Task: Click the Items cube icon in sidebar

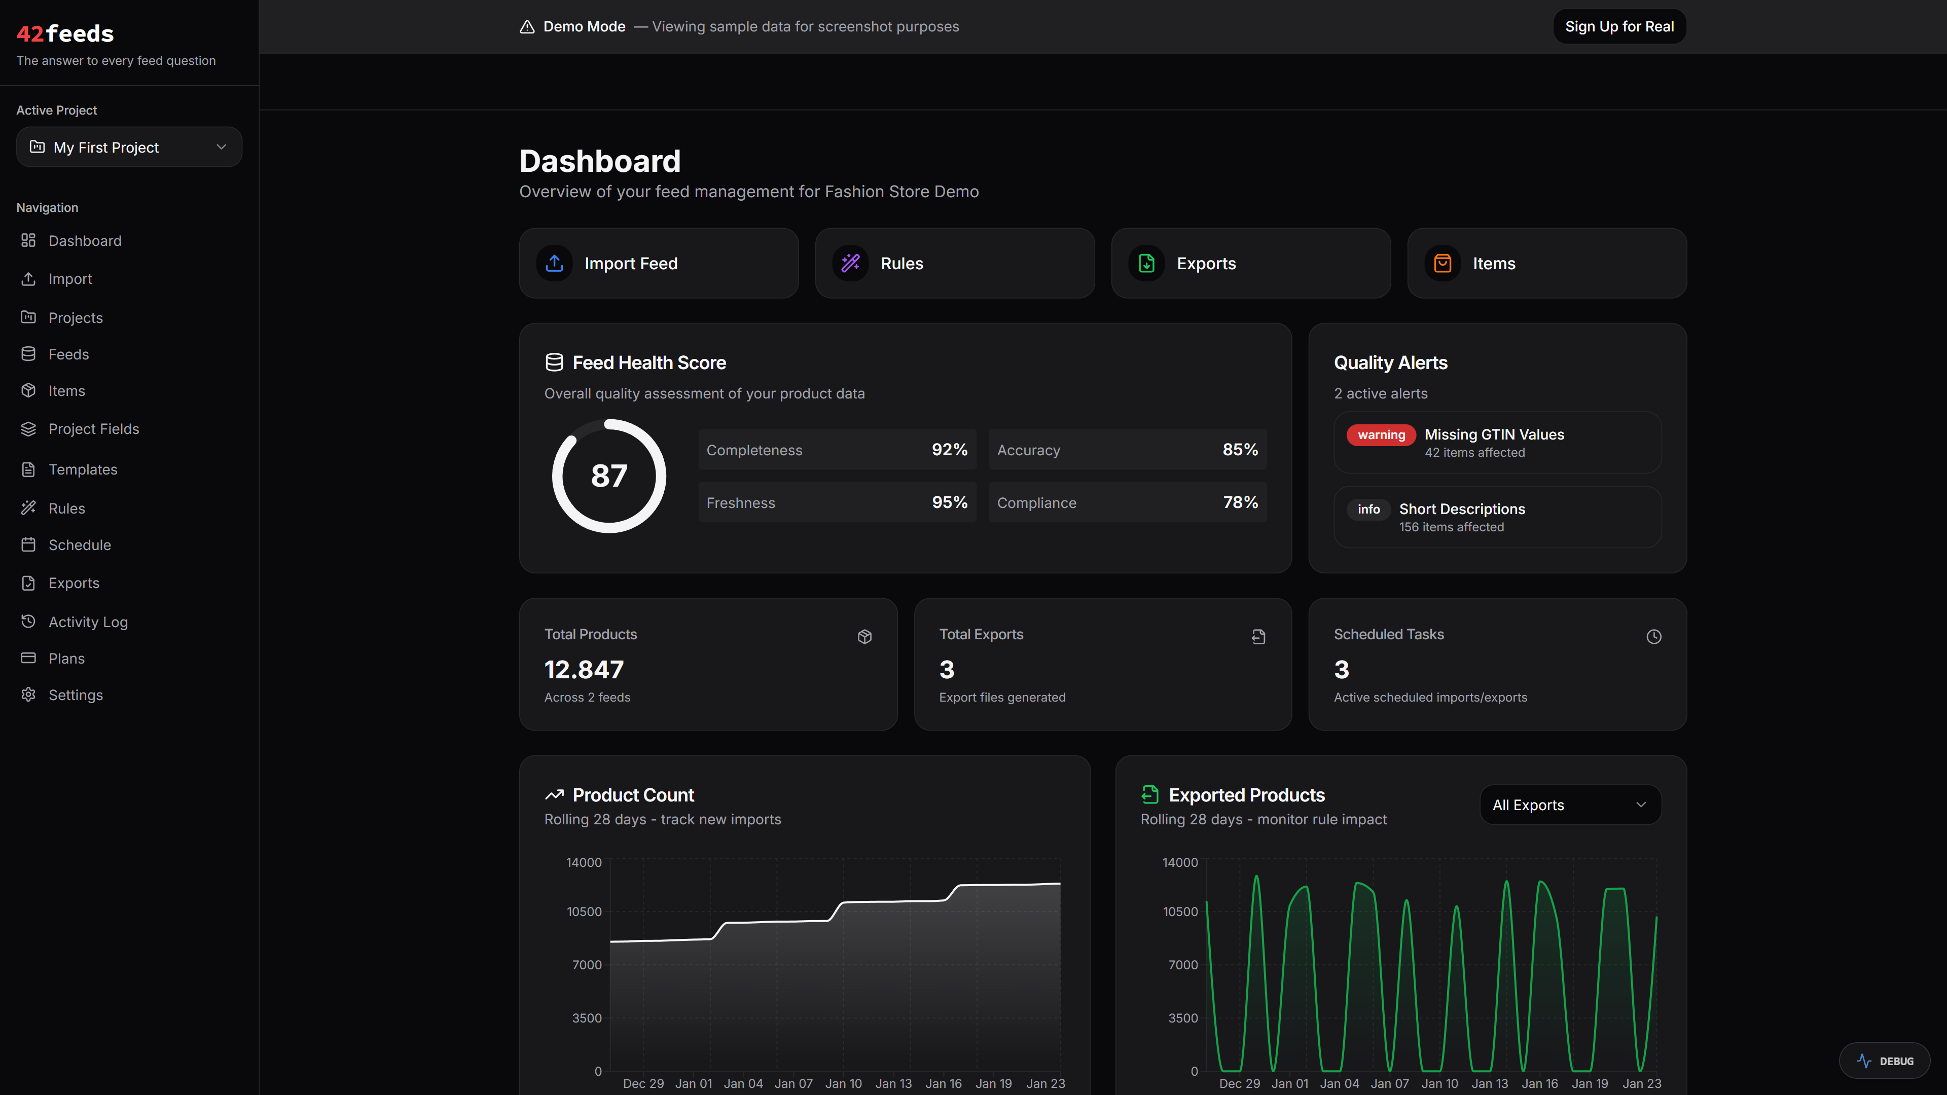Action: [x=29, y=391]
